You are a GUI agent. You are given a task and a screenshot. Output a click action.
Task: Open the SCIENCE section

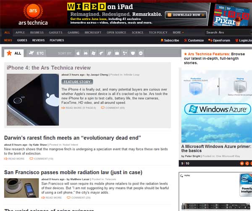138,32
